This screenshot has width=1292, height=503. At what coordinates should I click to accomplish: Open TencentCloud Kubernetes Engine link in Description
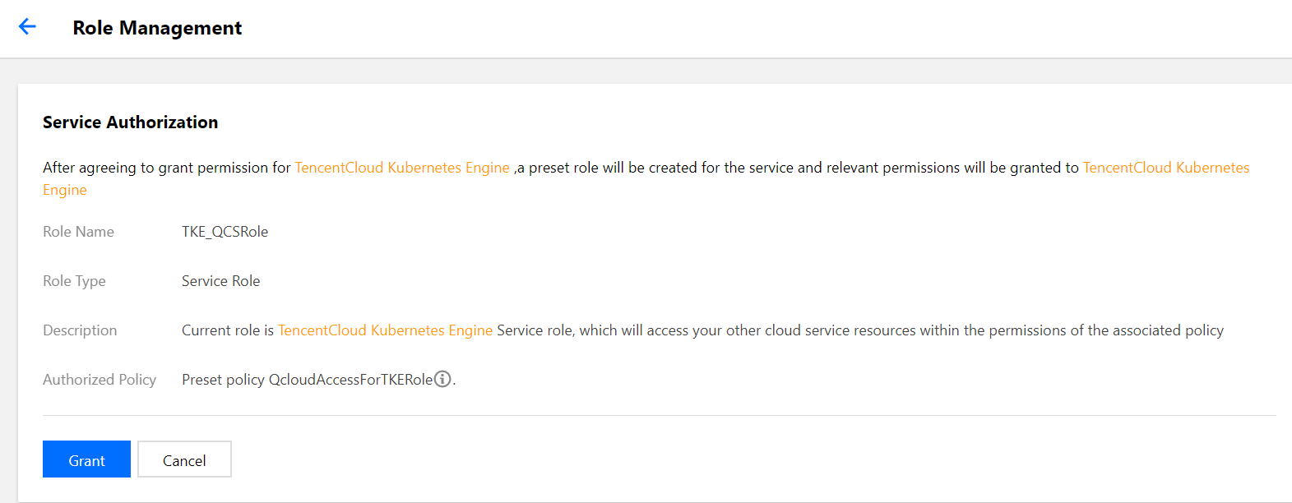385,330
